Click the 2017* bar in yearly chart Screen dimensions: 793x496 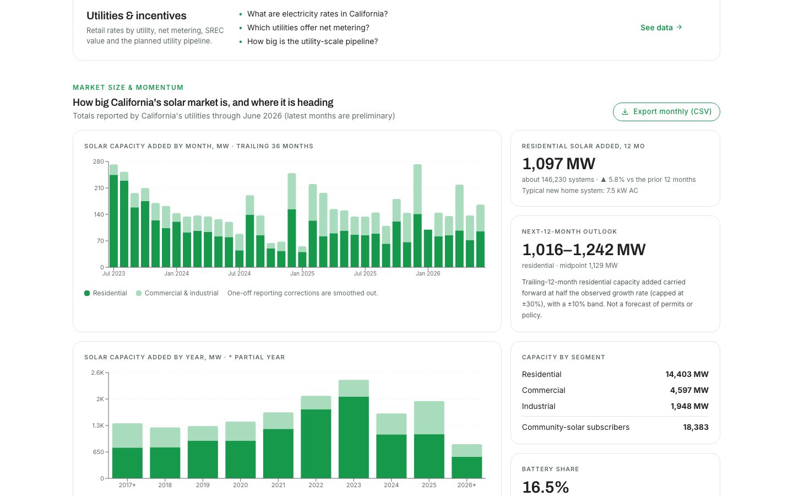(127, 451)
